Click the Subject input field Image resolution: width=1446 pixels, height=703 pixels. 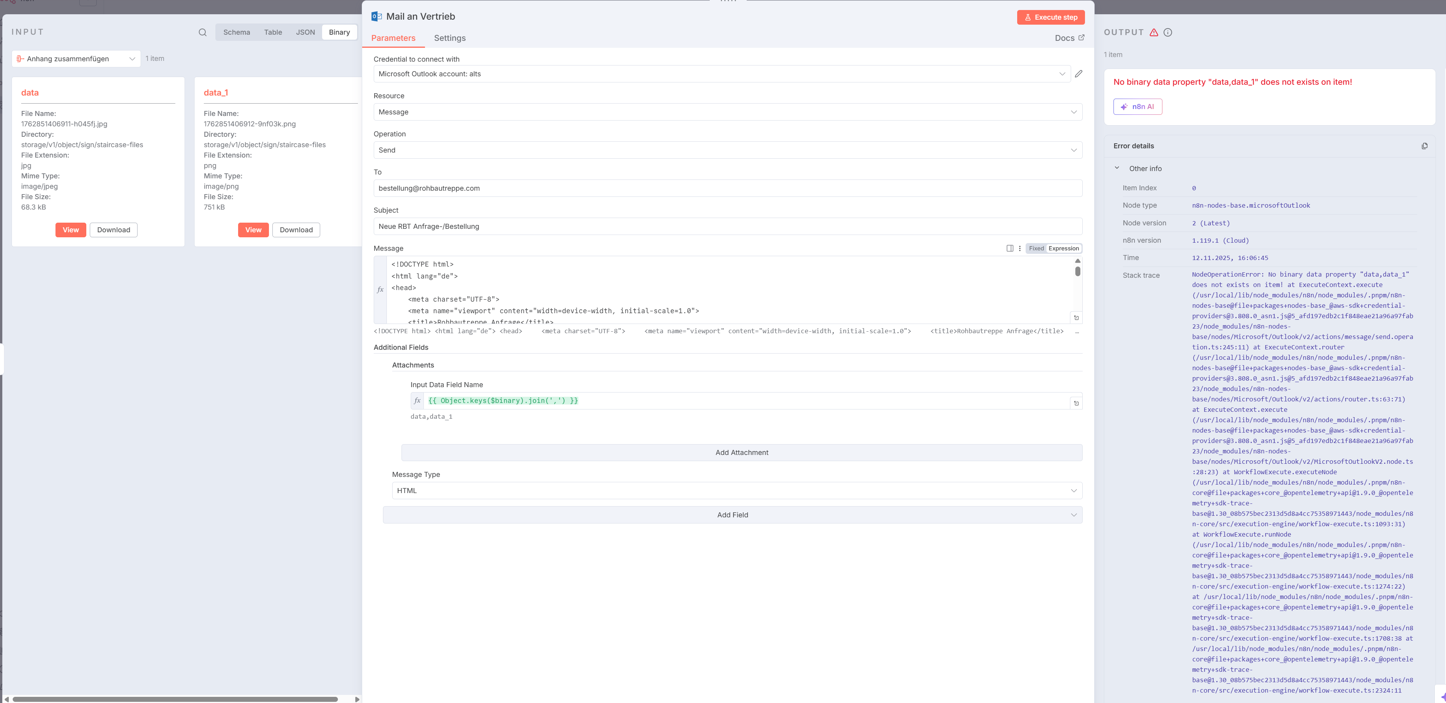pyautogui.click(x=727, y=226)
